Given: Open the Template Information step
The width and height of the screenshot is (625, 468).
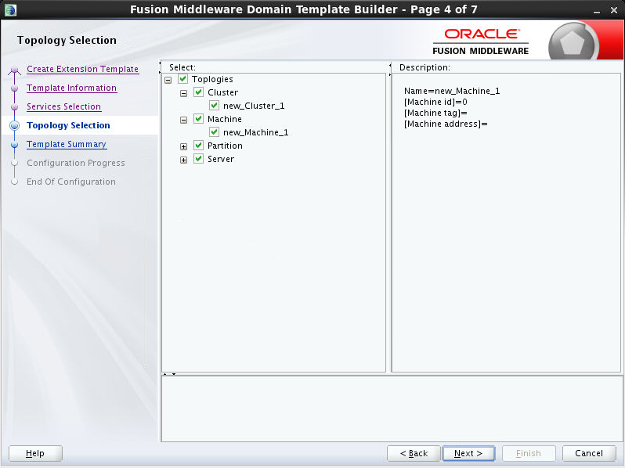Looking at the screenshot, I should pyautogui.click(x=72, y=88).
